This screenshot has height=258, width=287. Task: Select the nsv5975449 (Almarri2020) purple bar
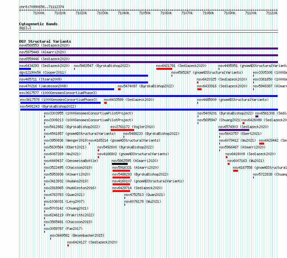148,55
